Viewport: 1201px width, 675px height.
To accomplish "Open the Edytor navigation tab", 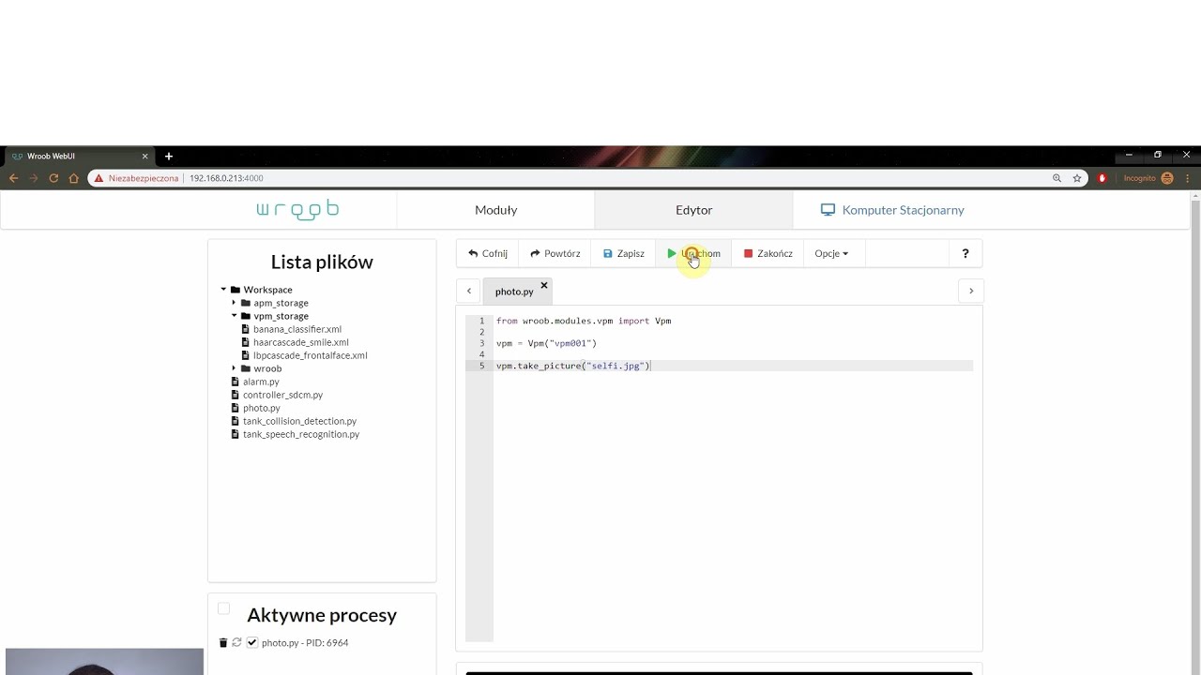I will tap(693, 210).
